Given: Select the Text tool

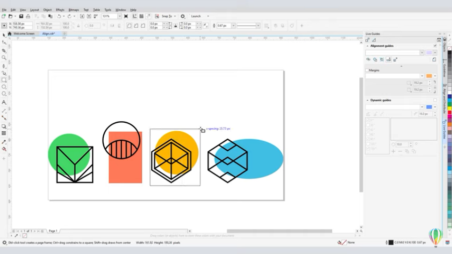Looking at the screenshot, I should (4, 102).
